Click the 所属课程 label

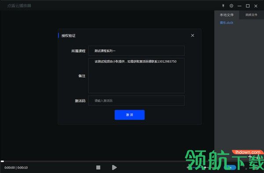coord(78,51)
